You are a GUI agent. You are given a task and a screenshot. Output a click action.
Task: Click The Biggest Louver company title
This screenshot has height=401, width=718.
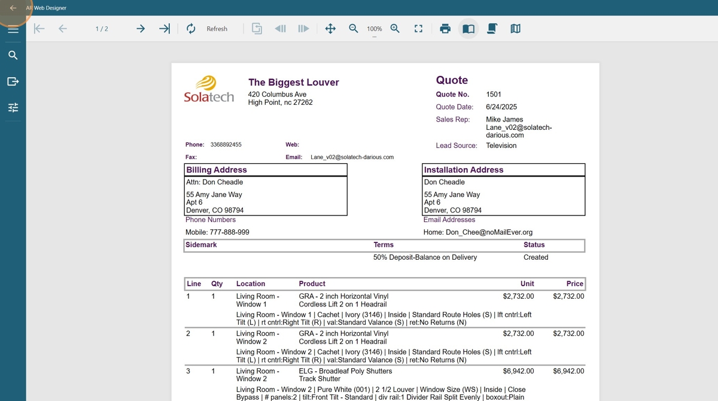294,83
